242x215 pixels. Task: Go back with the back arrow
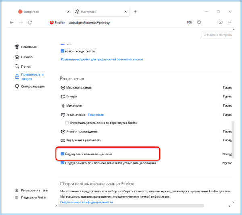click(x=12, y=23)
